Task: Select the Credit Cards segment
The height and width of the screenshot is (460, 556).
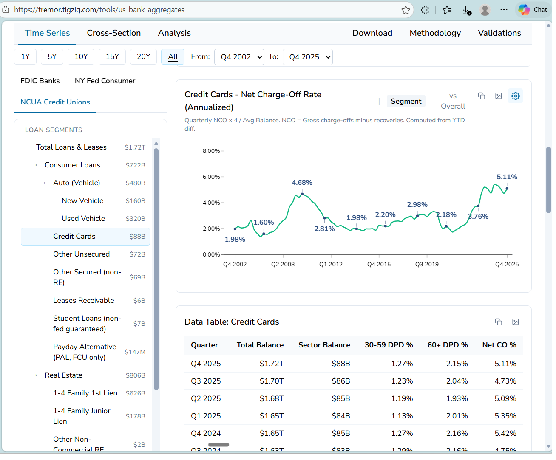Action: pyautogui.click(x=85, y=236)
